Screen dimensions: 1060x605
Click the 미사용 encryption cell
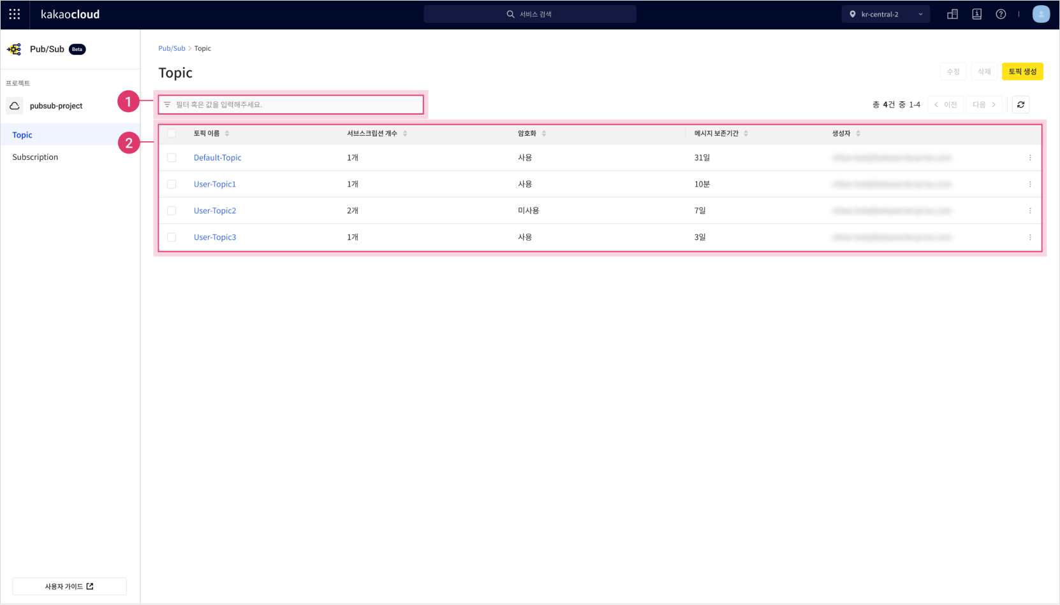[528, 211]
